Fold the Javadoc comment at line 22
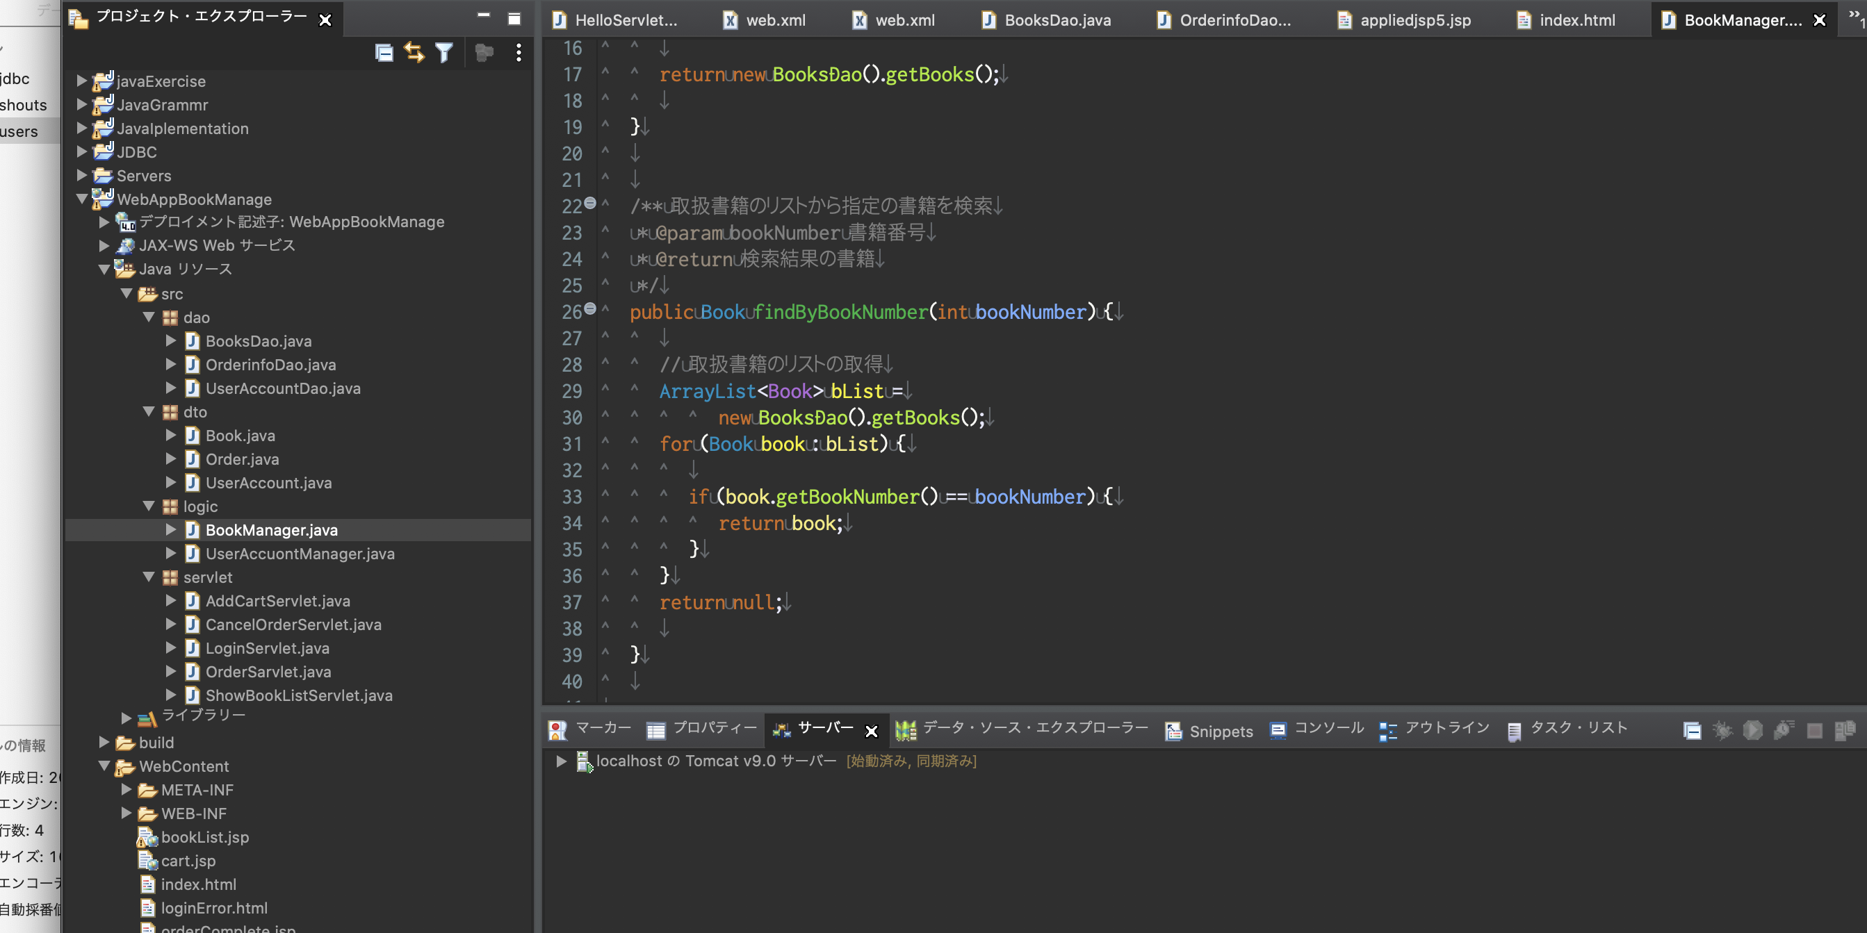Viewport: 1867px width, 933px height. pos(590,204)
